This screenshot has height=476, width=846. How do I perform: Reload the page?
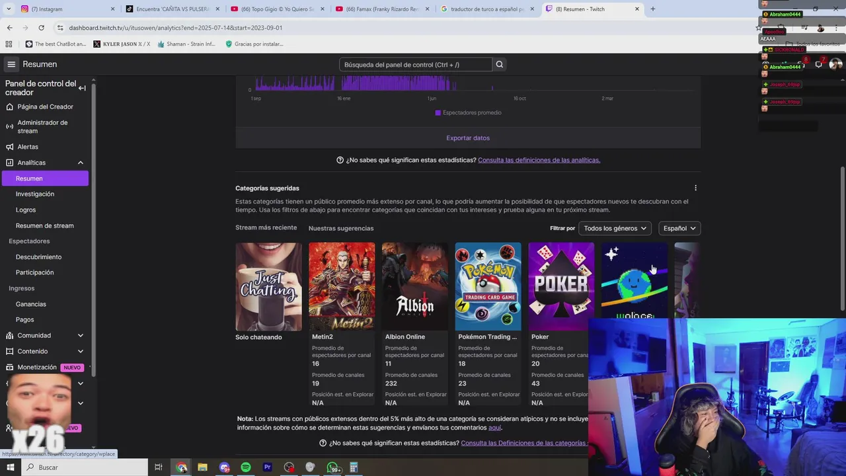(x=41, y=28)
